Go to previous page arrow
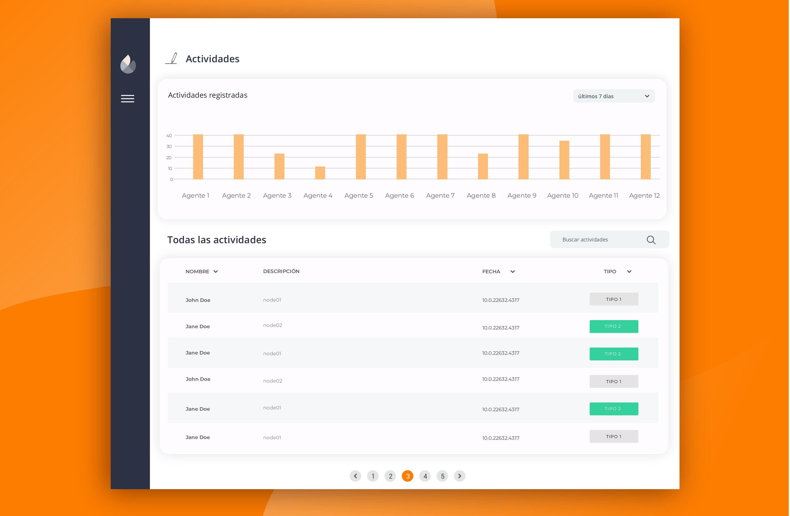 (x=355, y=476)
